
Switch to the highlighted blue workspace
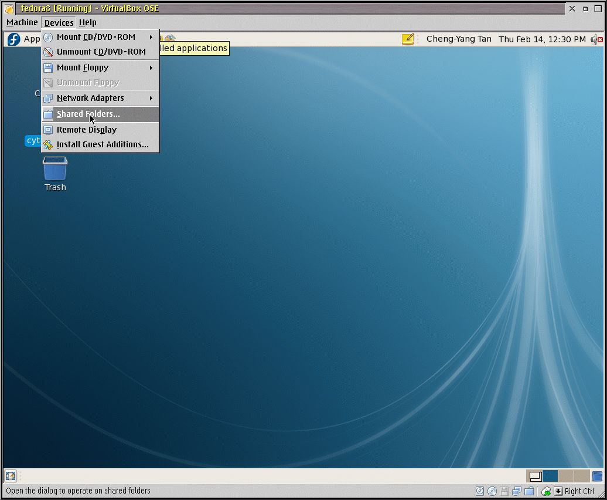[551, 476]
